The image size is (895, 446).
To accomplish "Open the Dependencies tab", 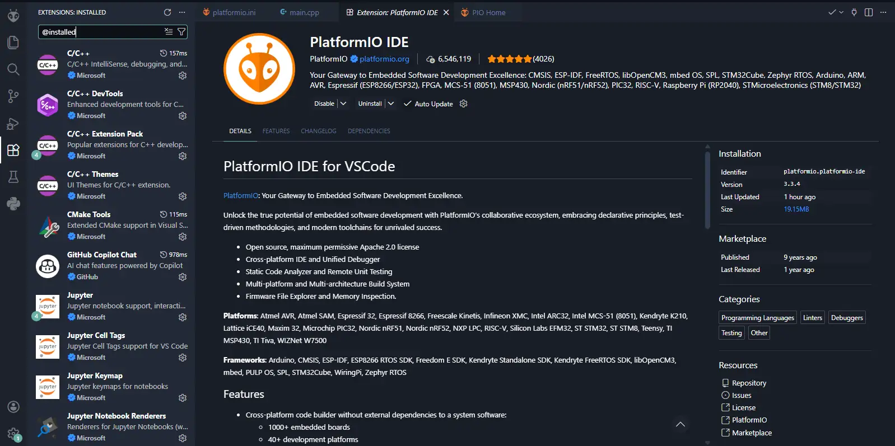I will tap(369, 131).
